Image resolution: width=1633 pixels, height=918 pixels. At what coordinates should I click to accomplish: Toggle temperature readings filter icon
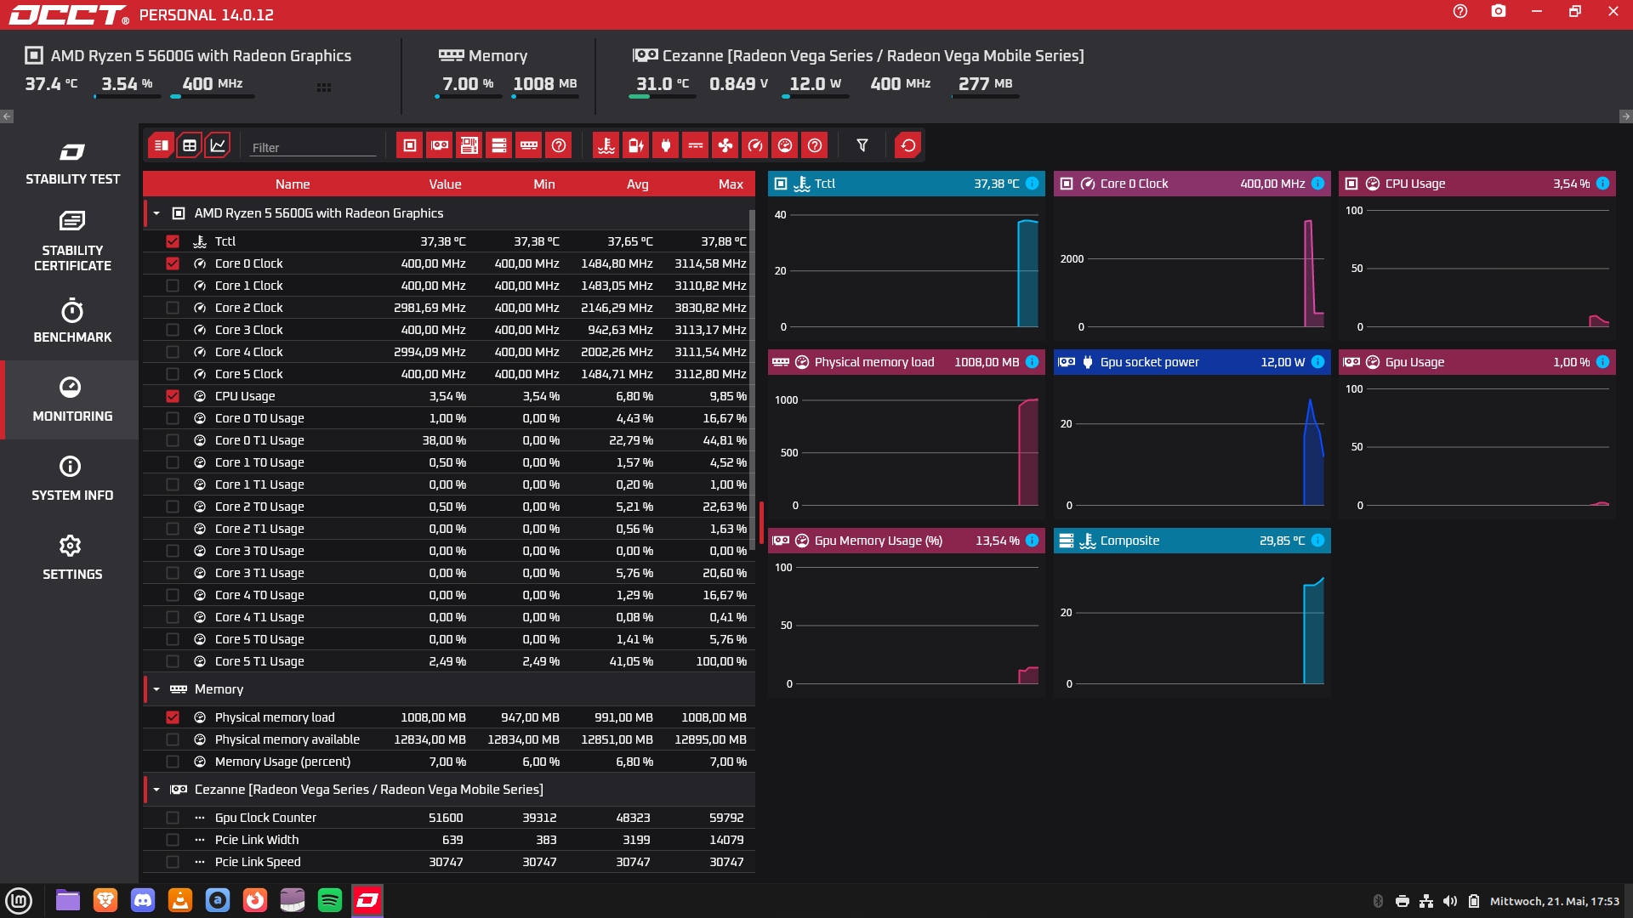[x=606, y=145]
